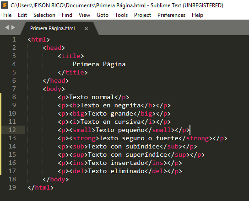Image resolution: width=249 pixels, height=201 pixels.
Task: Click the closing title tag
Action: pyautogui.click(x=73, y=73)
